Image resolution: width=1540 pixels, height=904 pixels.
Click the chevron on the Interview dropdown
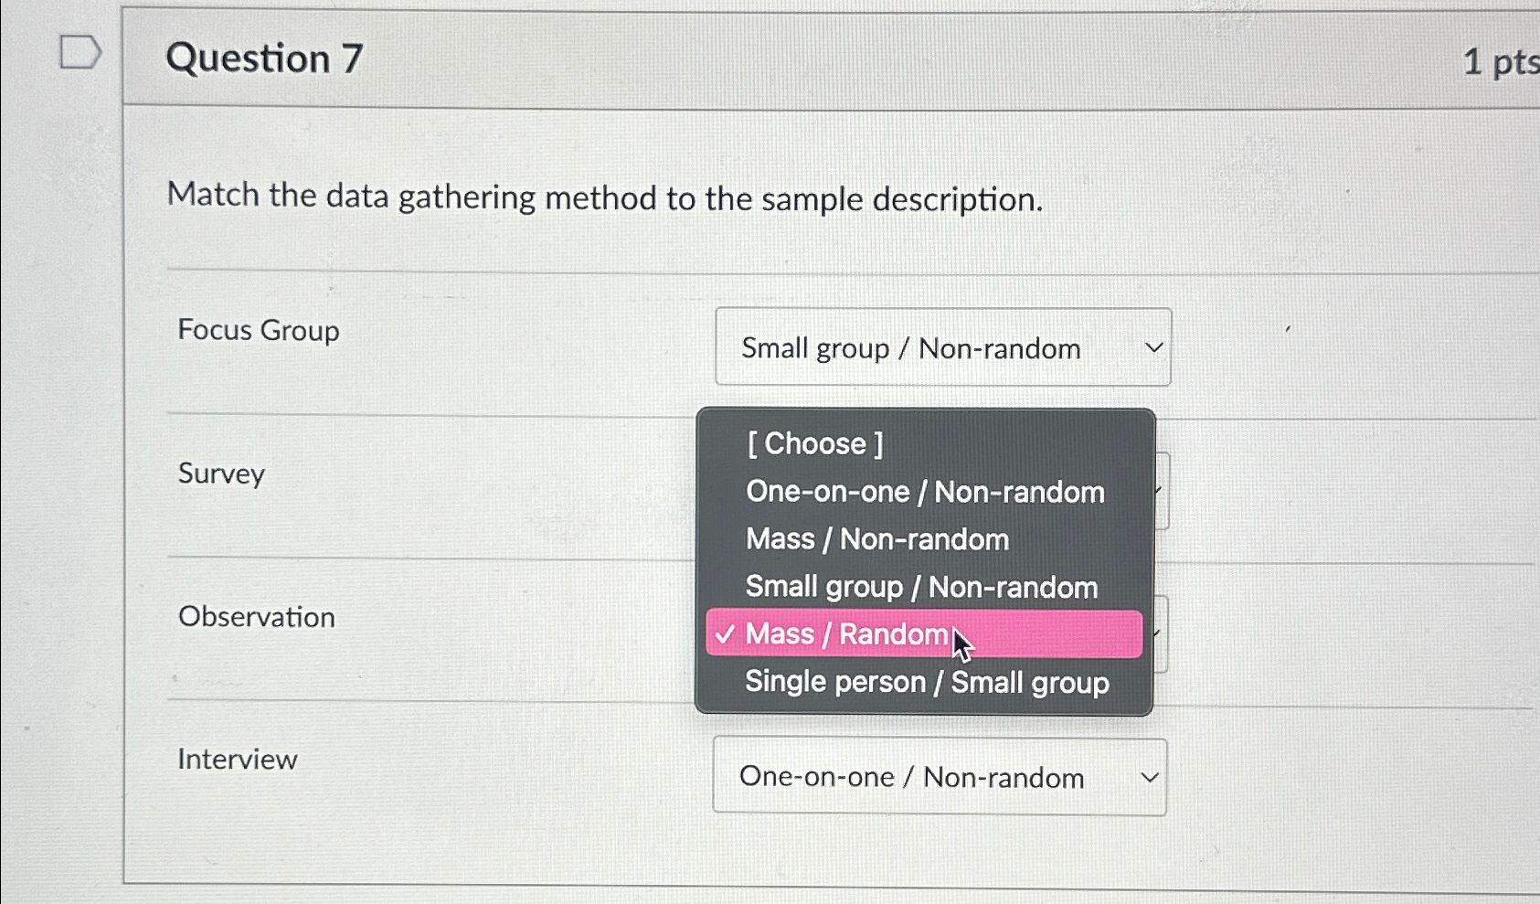point(1151,778)
